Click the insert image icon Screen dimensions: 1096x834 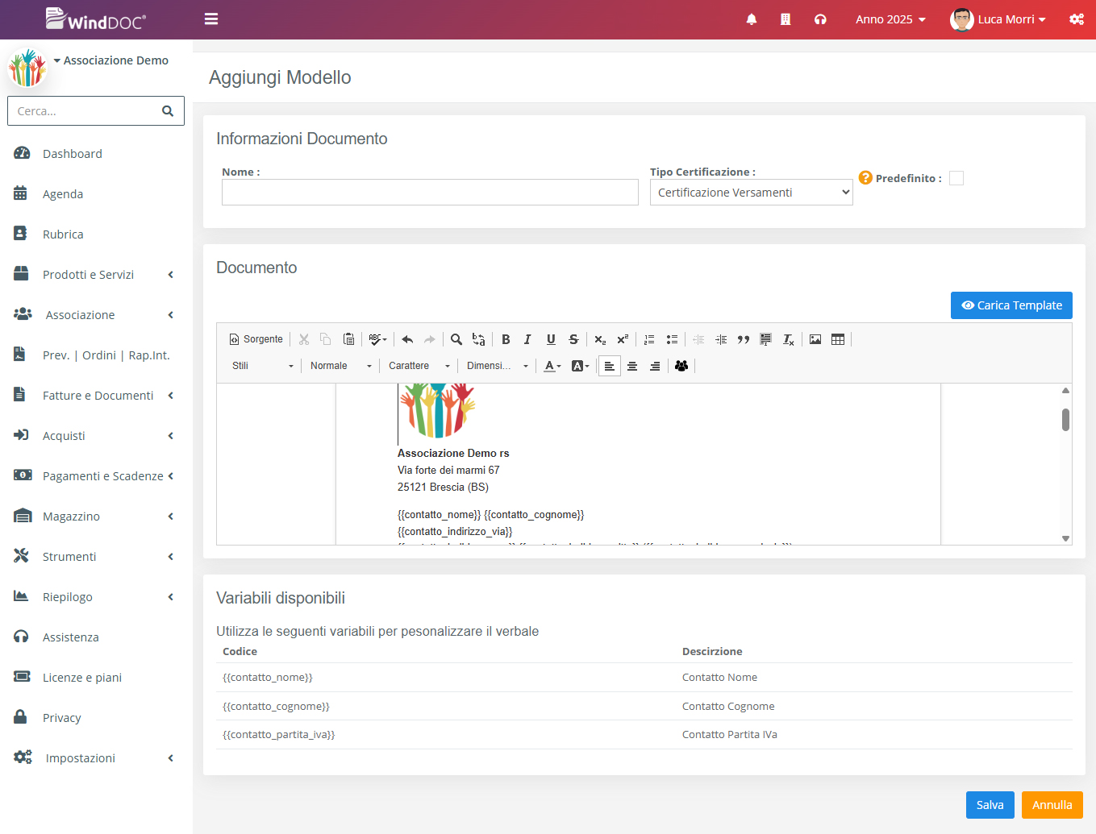[815, 339]
